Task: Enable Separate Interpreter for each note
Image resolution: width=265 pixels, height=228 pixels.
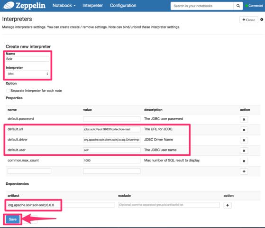Action: pos(8,91)
